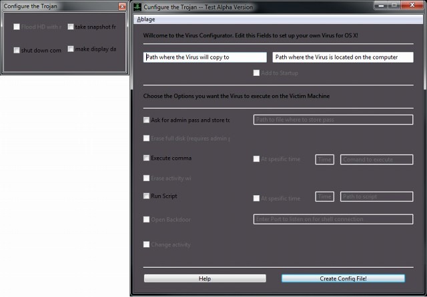Click the 'Path to file where to store pass' field

(333, 120)
